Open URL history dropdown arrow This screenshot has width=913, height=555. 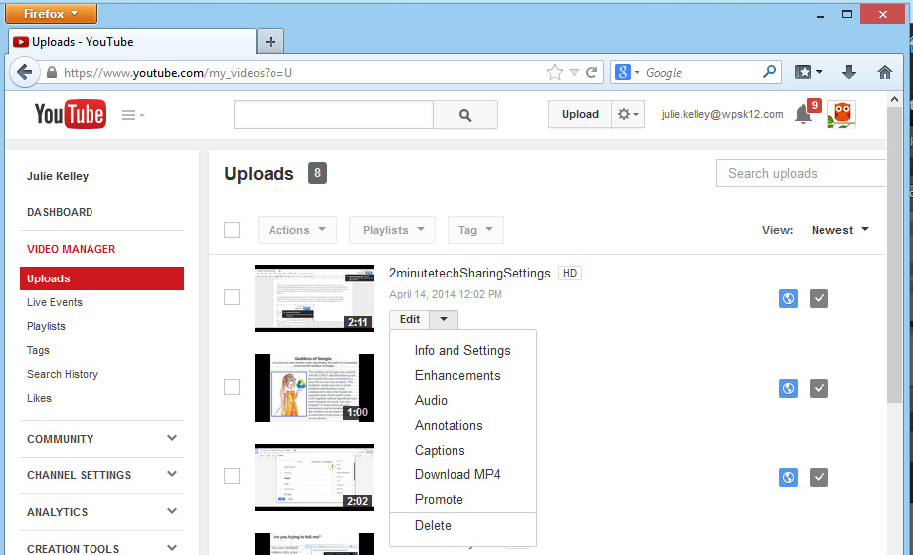574,73
